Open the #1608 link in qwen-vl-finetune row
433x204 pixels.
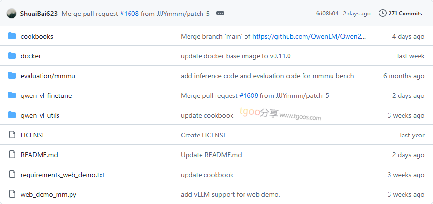(x=248, y=95)
